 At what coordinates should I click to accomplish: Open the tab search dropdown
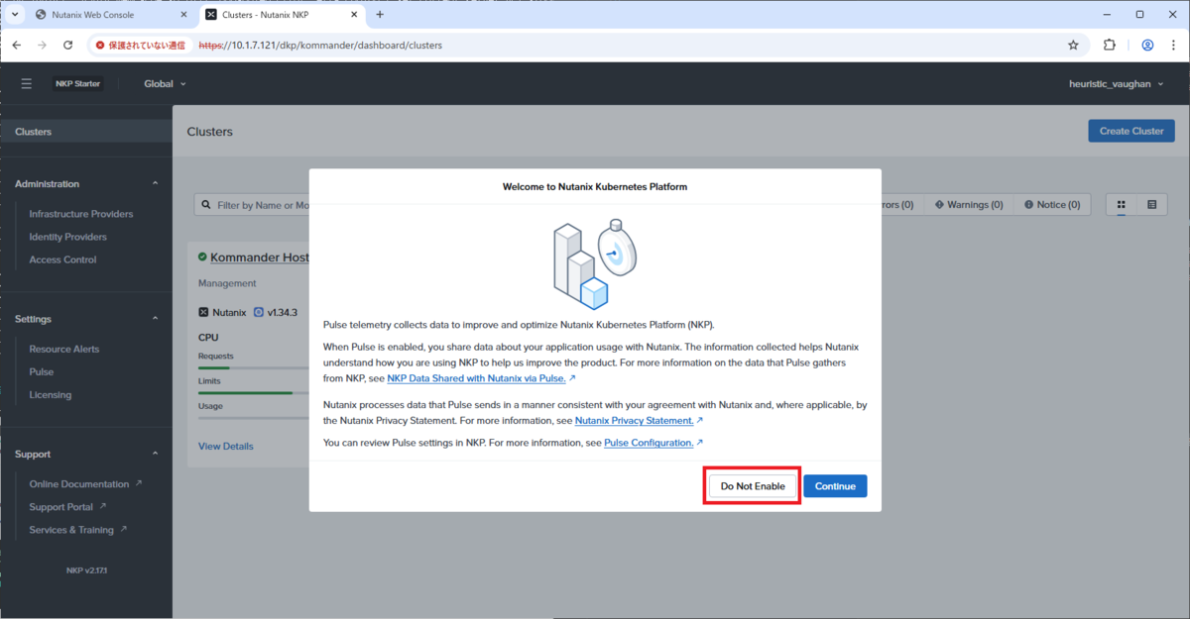(14, 15)
